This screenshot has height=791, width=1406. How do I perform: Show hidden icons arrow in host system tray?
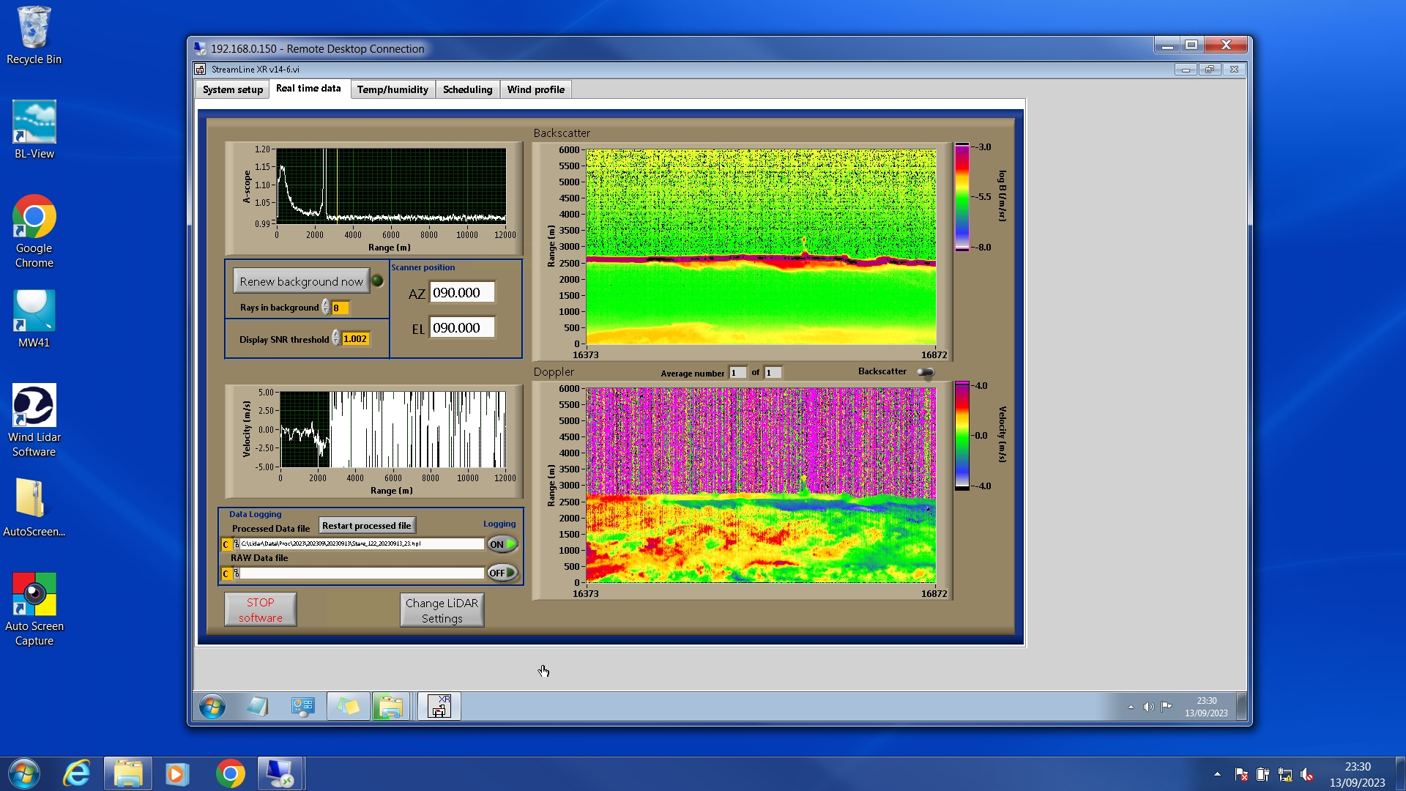pos(1217,774)
